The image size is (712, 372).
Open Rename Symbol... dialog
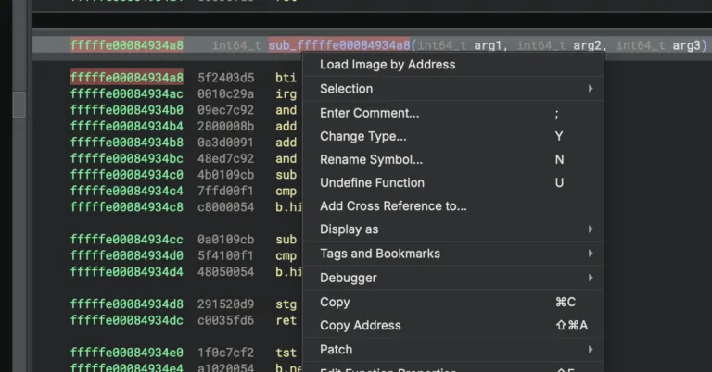pos(371,159)
